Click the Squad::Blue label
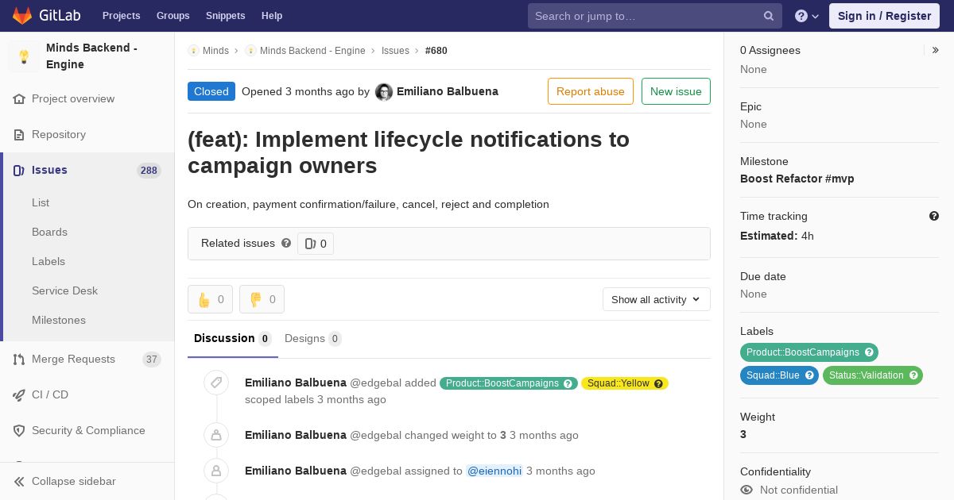 pos(779,375)
